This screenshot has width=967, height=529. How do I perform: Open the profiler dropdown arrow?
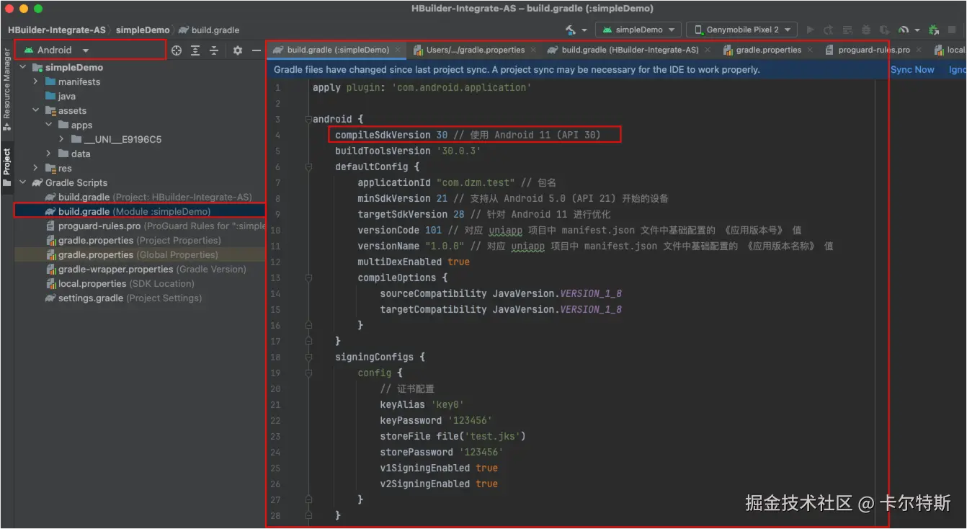[917, 30]
